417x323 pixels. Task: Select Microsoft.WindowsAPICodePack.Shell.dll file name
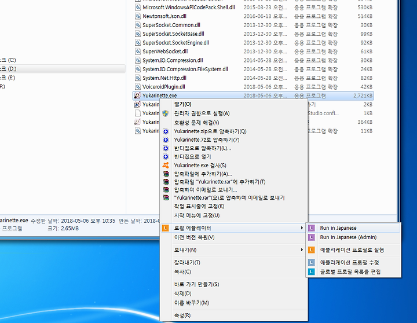pos(189,8)
